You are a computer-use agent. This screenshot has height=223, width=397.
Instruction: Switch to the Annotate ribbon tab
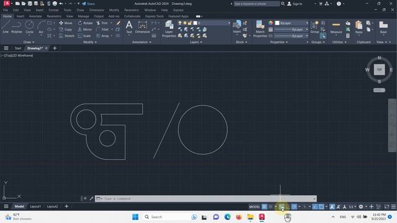[x=35, y=16]
